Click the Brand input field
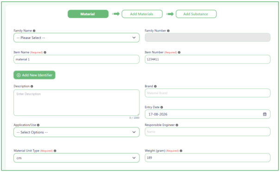Screen dimensions: 280x172 207,93
